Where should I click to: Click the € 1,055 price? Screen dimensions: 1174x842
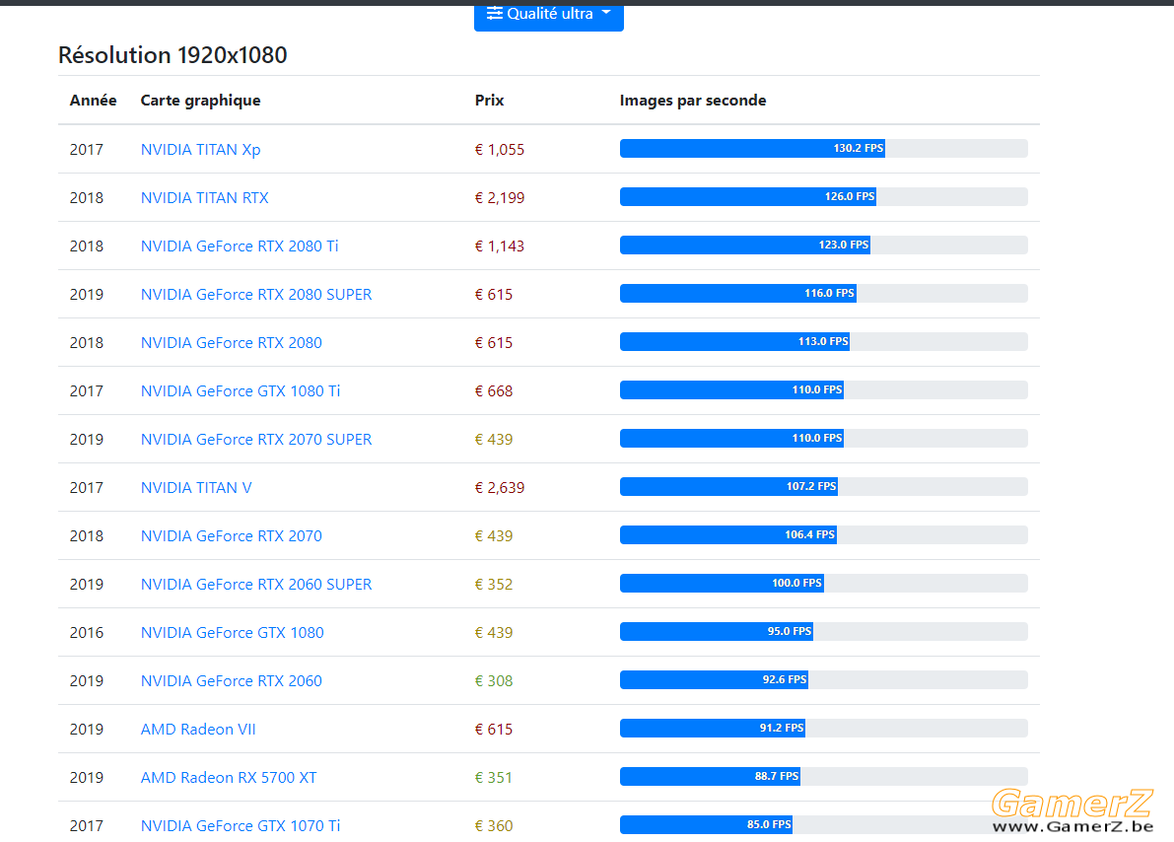coord(500,149)
